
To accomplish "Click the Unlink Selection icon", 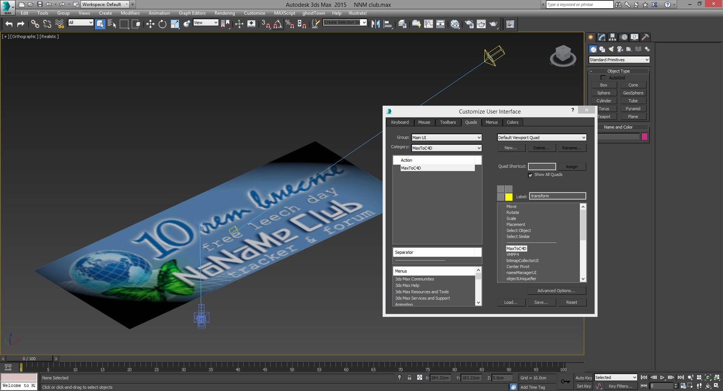I will [x=47, y=24].
